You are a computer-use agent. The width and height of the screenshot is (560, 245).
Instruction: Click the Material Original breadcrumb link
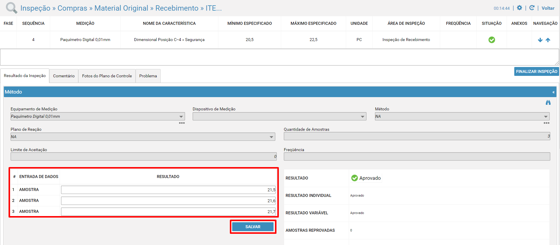(121, 8)
